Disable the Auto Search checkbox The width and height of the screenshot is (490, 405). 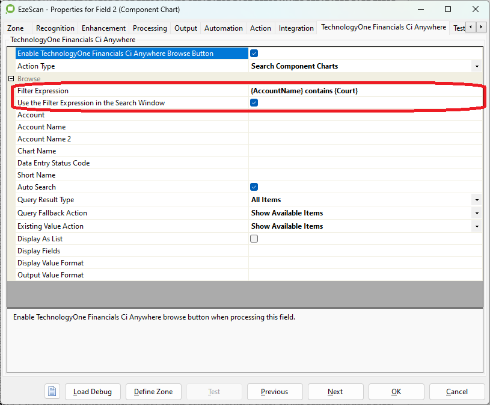254,187
